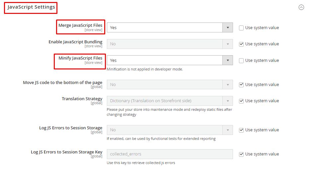
Task: Click the Move JS code to bottom dropdown
Action: (170, 85)
